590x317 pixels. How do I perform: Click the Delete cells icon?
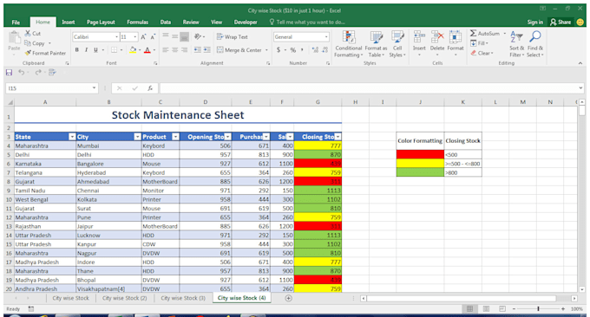tap(437, 37)
